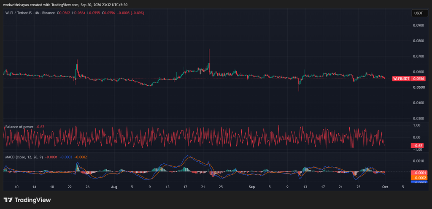Select the WLFI / TetherUS symbol title
This screenshot has width=432, height=209.
click(19, 13)
